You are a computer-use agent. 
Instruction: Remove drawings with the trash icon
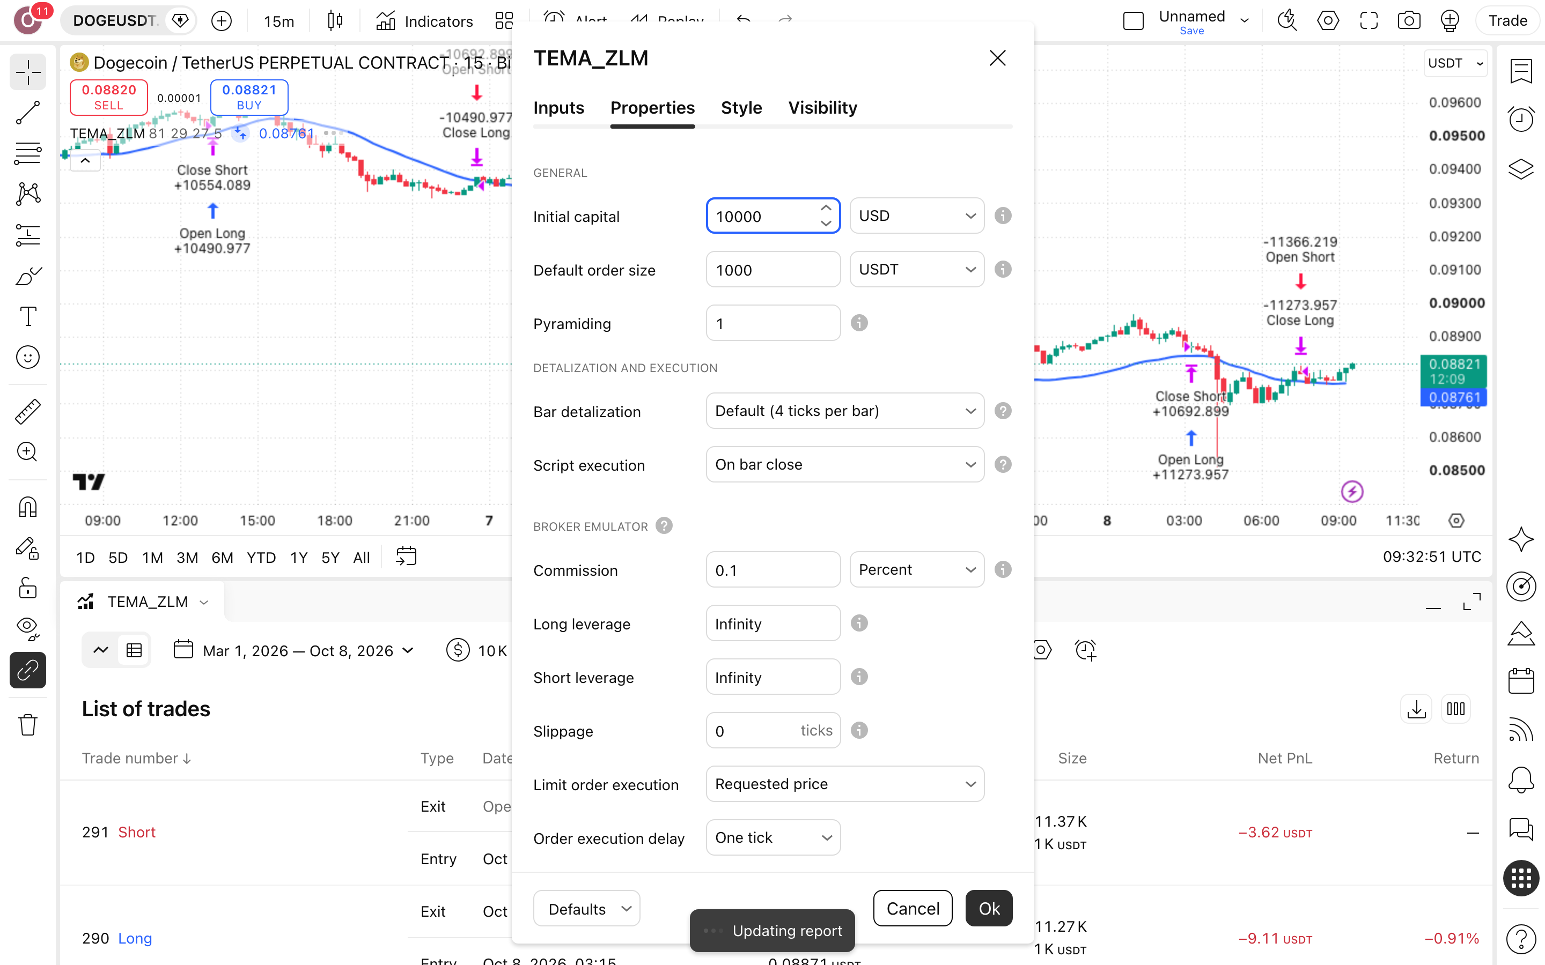tap(27, 725)
